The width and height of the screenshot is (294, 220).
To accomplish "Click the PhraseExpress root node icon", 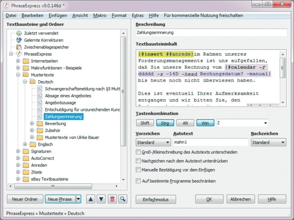I will [x=19, y=54].
